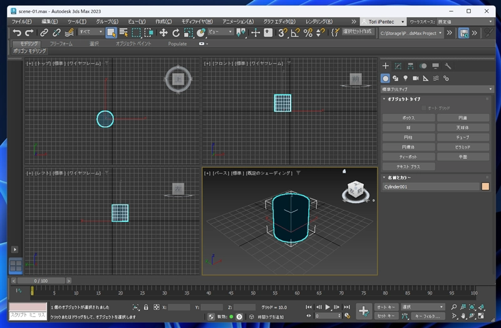Toggle the オートキー auto key button
This screenshot has width=501, height=328.
pyautogui.click(x=386, y=307)
